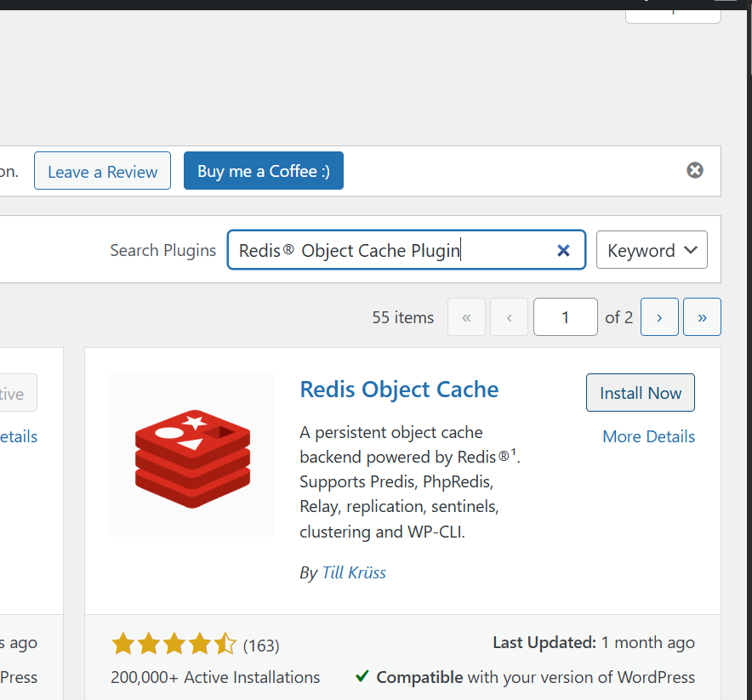
Task: Install Now the Redis Object Cache plugin
Action: [641, 393]
